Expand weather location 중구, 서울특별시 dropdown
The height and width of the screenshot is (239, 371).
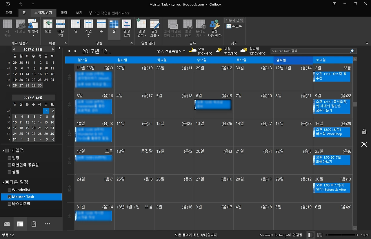[171, 51]
